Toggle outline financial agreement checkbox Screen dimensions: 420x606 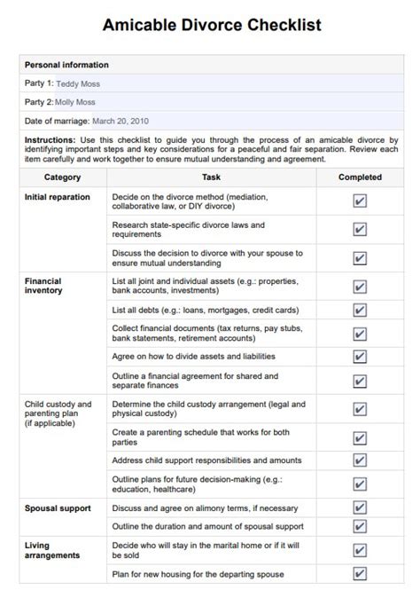360,382
